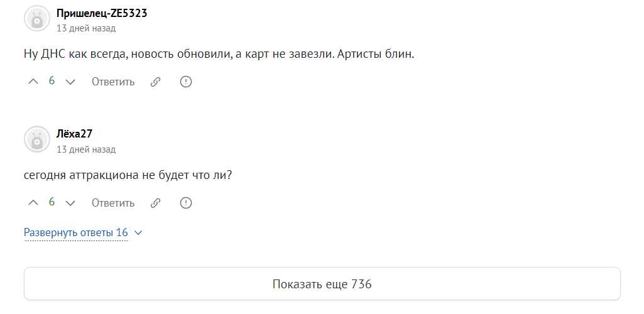Downvote Лёха27's comment
The height and width of the screenshot is (314, 644).
[x=70, y=203]
